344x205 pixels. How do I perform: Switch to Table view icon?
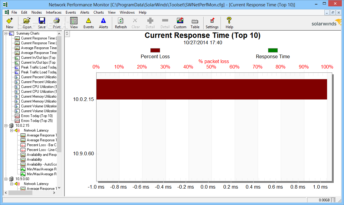point(195,21)
